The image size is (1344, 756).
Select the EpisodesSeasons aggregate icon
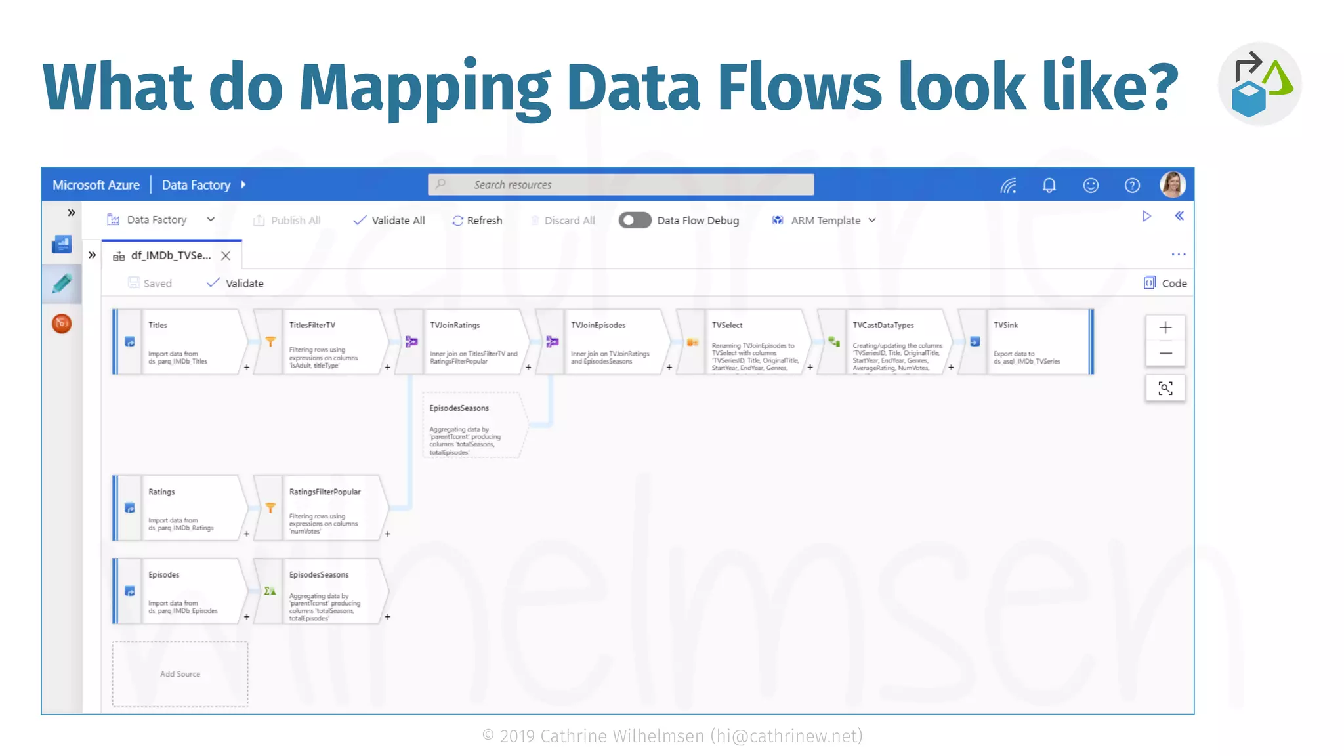[270, 591]
